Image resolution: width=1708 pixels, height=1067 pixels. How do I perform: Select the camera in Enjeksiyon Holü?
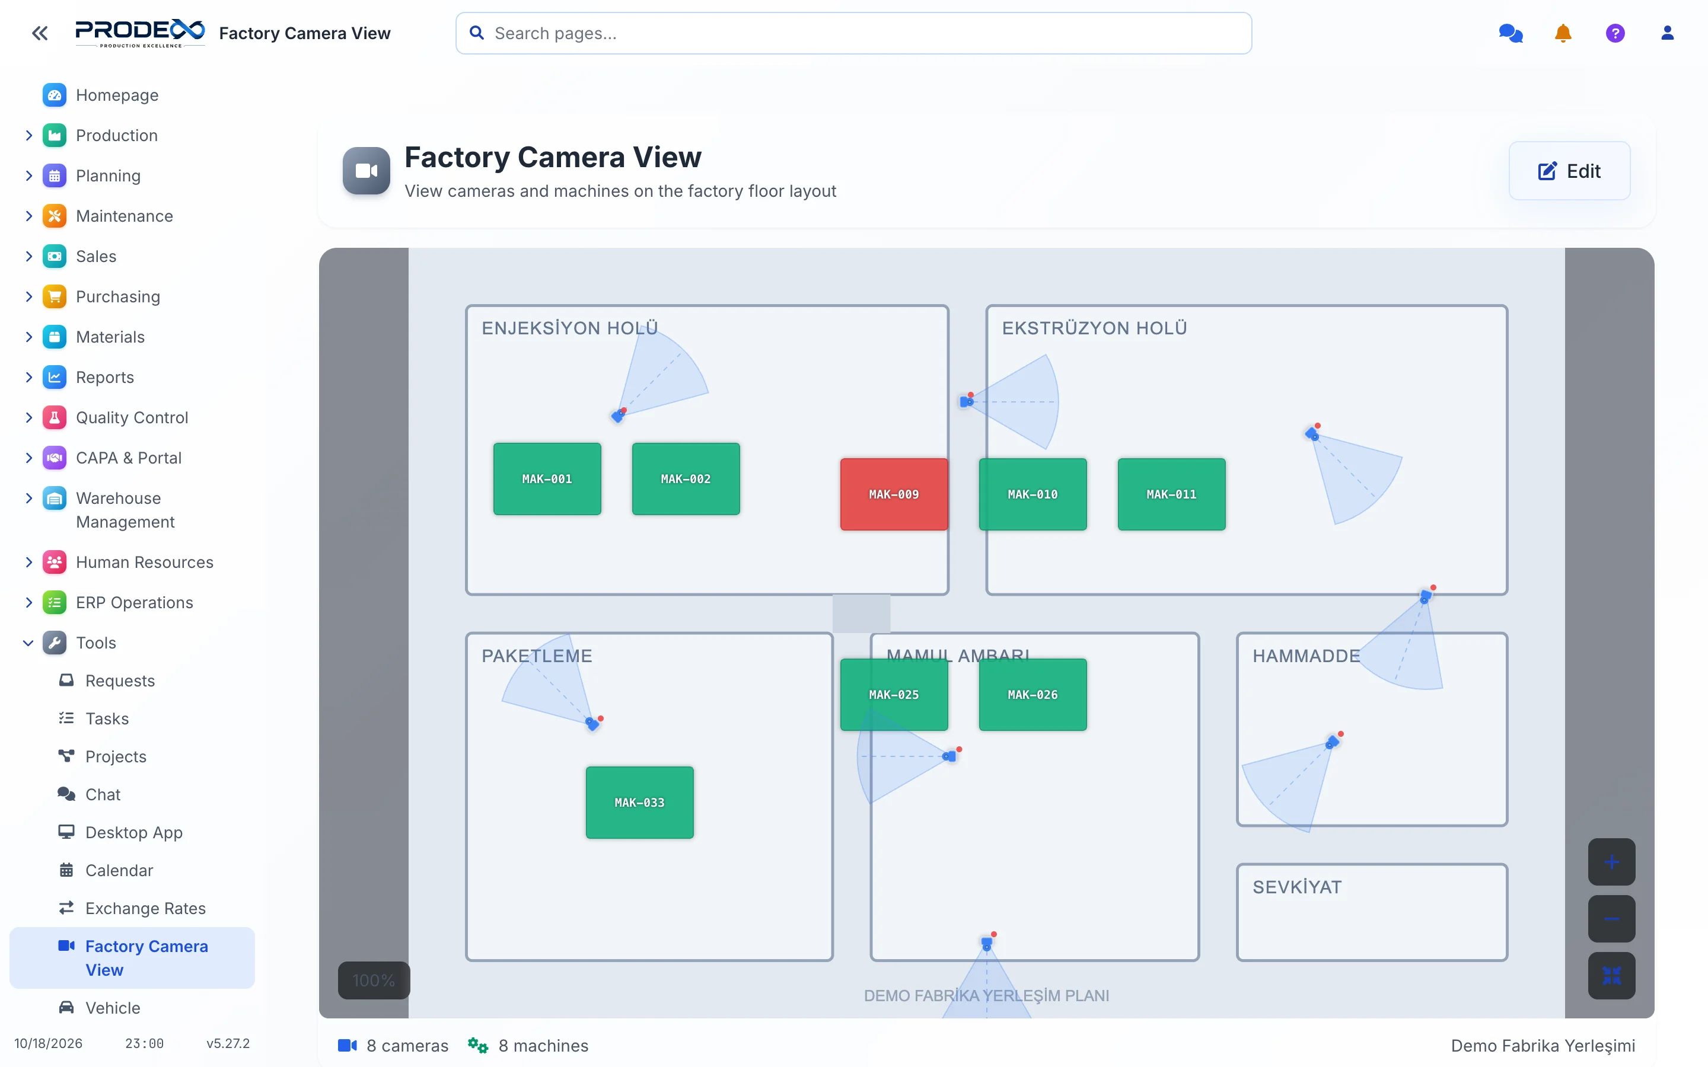coord(619,415)
